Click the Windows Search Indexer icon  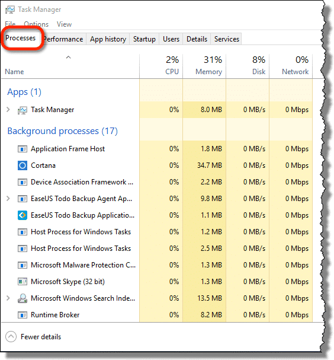coord(23,298)
